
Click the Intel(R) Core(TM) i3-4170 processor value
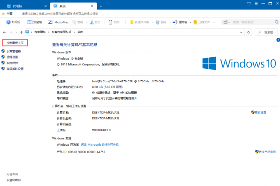click(128, 81)
